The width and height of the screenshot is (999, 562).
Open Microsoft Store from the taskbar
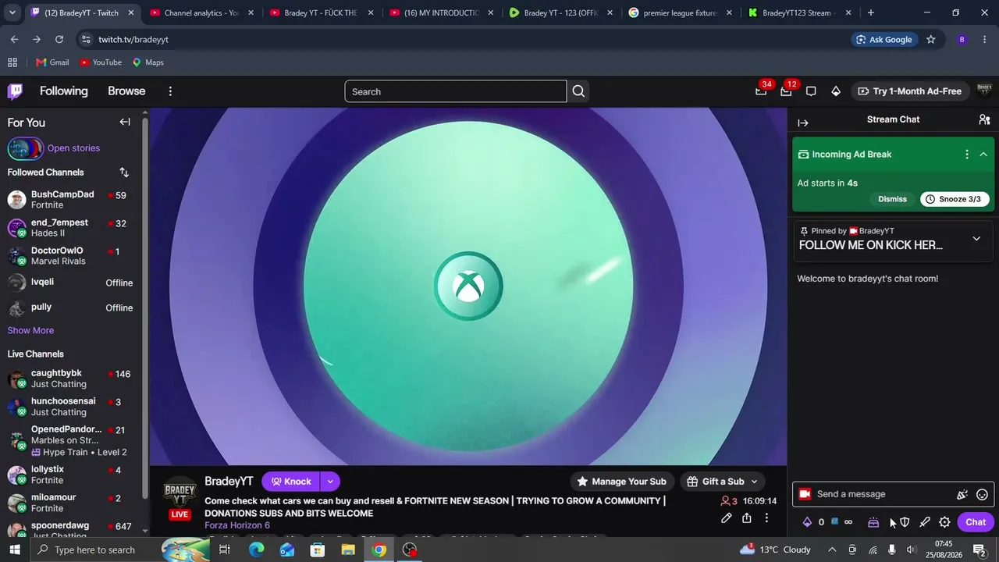[x=318, y=550]
